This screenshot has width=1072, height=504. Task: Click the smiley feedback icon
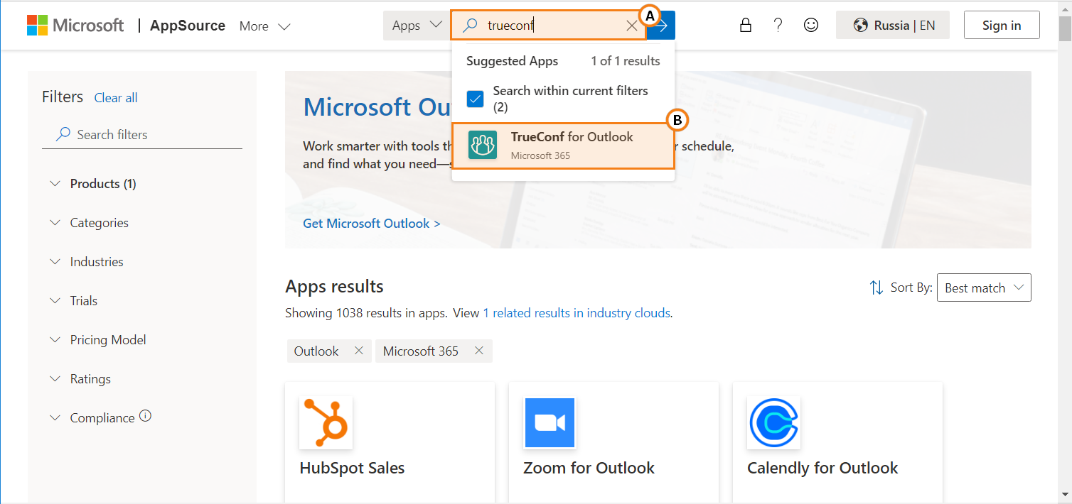pos(810,26)
